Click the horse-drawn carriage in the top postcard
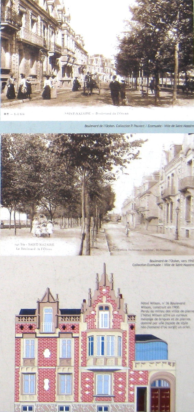 (92, 84)
